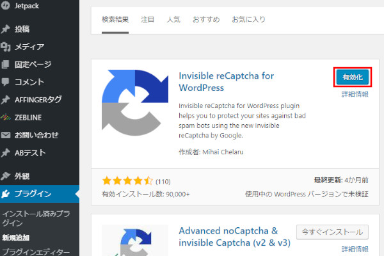Switch to the お気に入り tab

point(248,19)
